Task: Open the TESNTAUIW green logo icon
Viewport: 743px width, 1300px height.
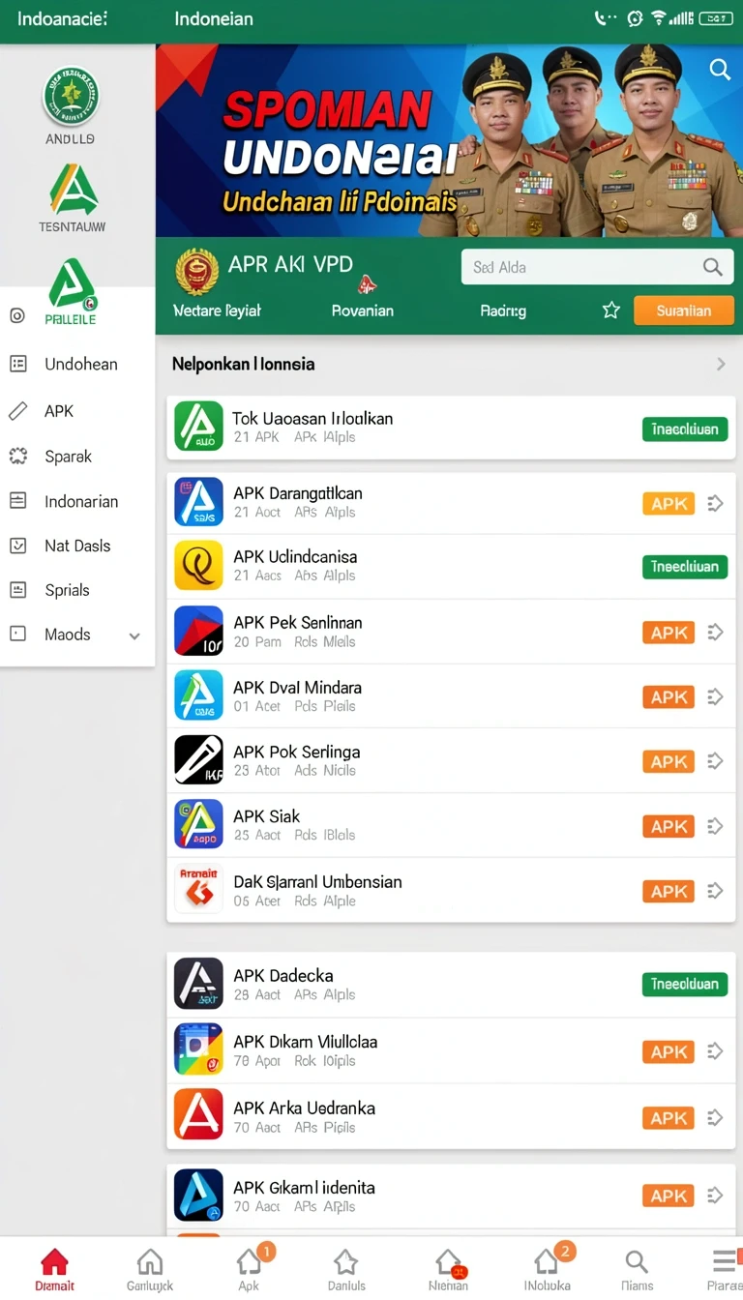Action: [73, 190]
